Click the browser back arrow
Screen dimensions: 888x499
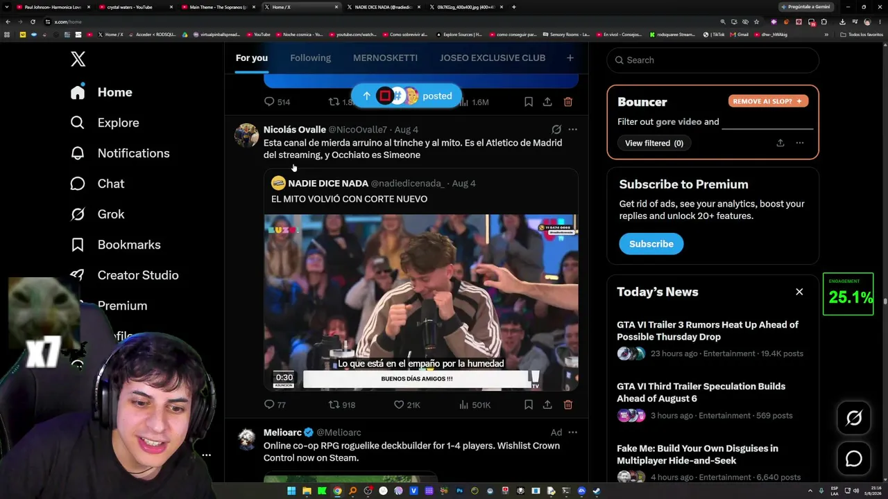coord(8,21)
